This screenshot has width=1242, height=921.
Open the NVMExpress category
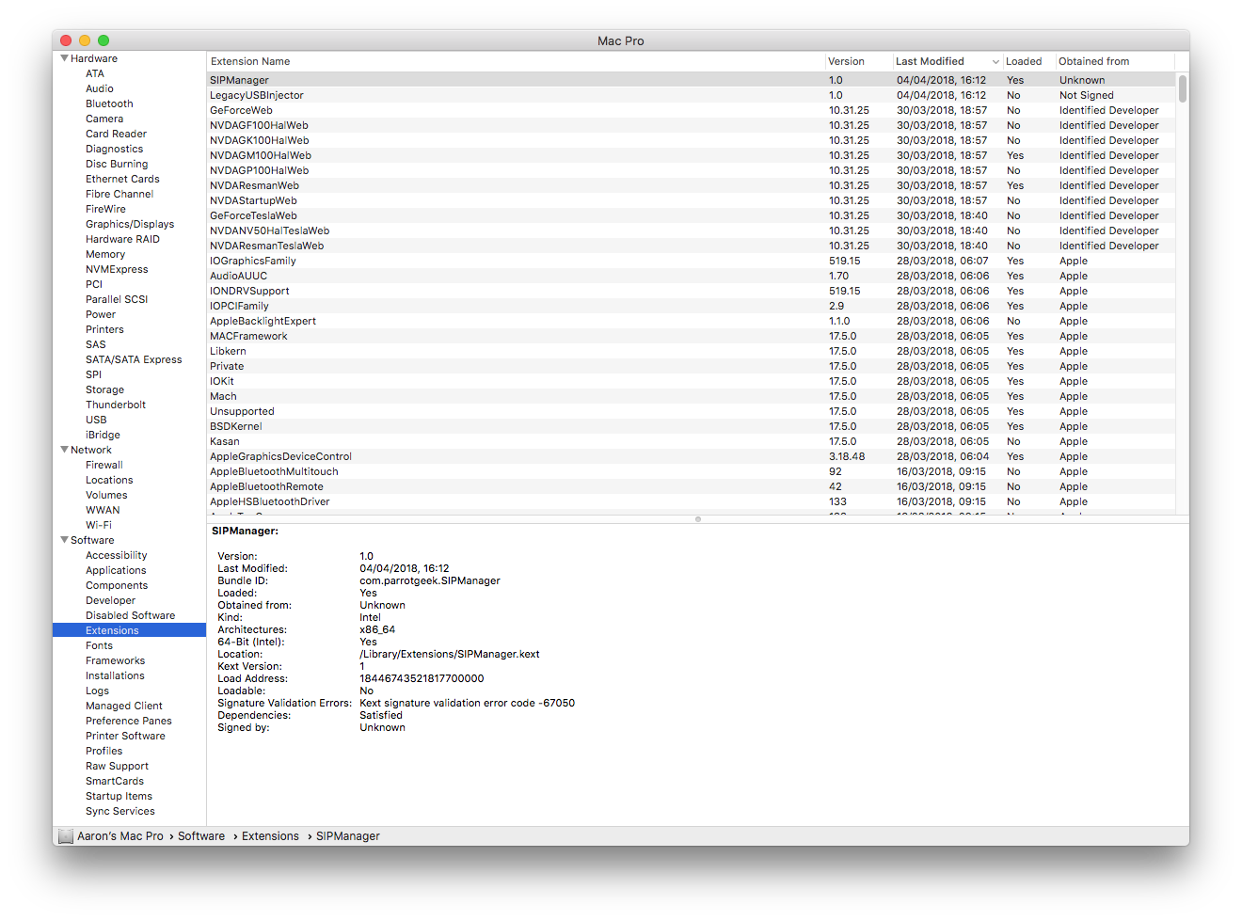point(117,269)
